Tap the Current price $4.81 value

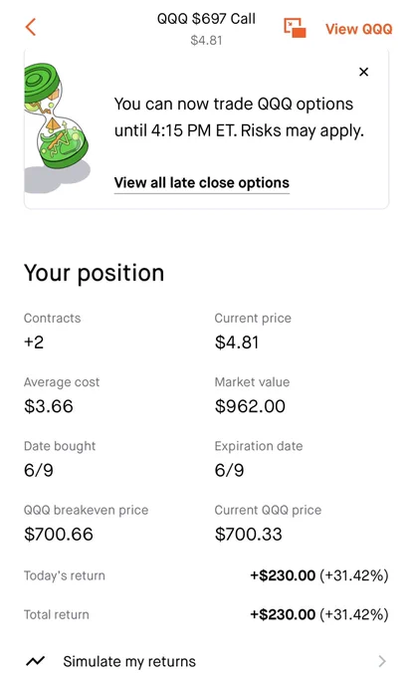point(237,342)
